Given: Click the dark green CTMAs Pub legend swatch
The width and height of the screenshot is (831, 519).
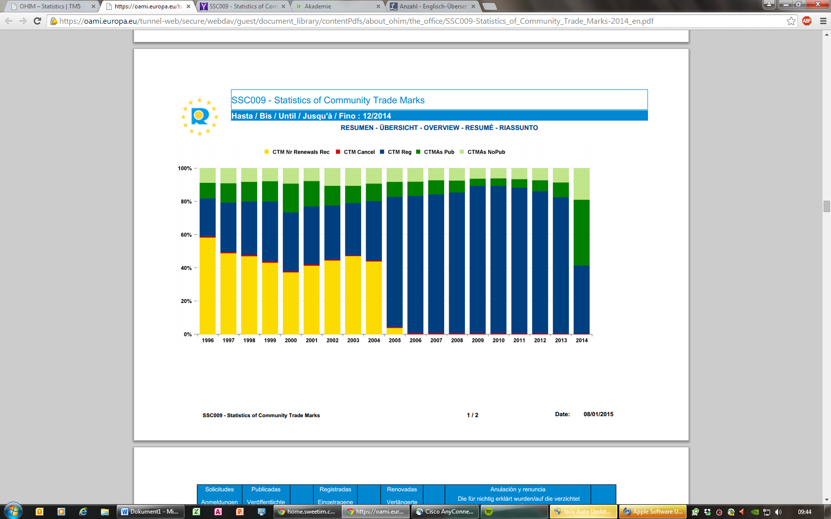Looking at the screenshot, I should [418, 152].
